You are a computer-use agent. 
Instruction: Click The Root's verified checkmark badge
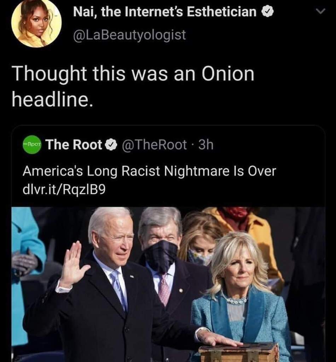point(111,145)
